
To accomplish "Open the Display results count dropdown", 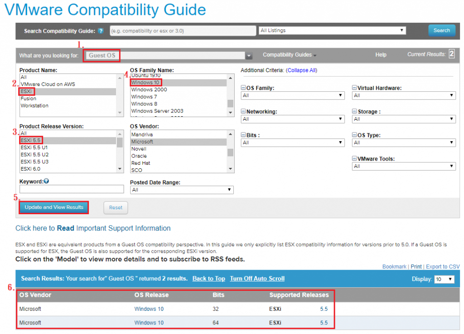I will tap(444, 279).
